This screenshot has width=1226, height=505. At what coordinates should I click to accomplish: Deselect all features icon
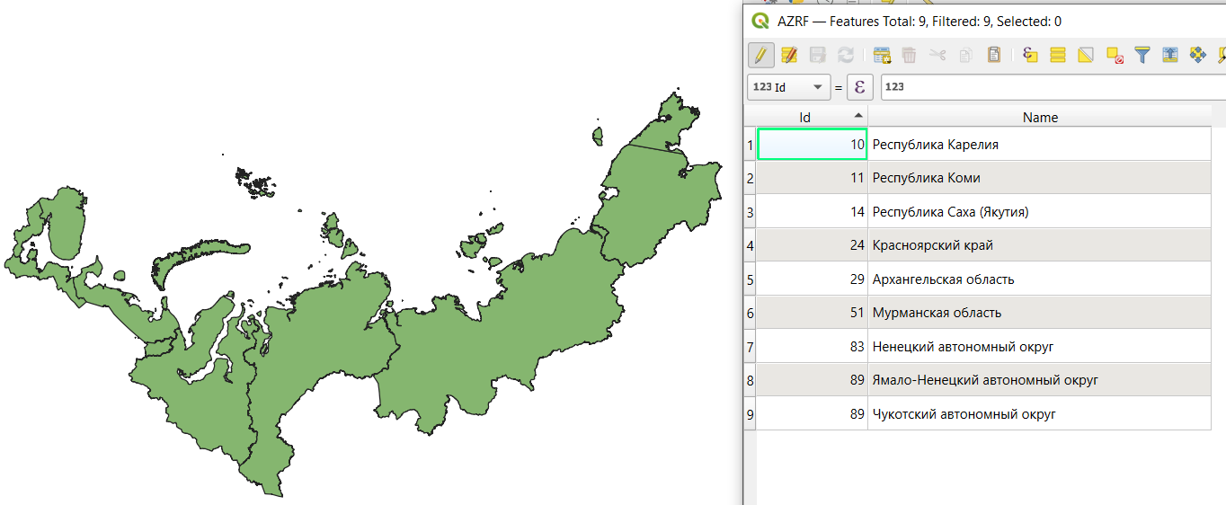point(1115,55)
